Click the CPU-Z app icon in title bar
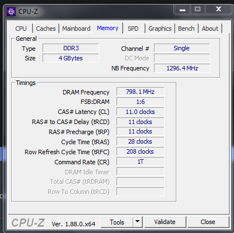Image resolution: width=234 pixels, height=233 pixels. (x=11, y=12)
